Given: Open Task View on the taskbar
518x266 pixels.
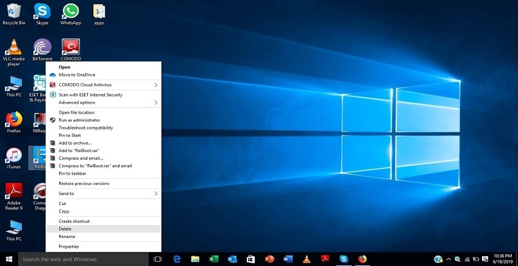Looking at the screenshot, I should (x=158, y=259).
